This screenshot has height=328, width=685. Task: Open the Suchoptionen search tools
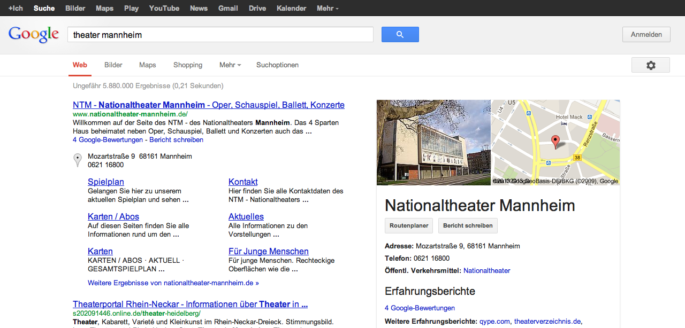click(277, 65)
